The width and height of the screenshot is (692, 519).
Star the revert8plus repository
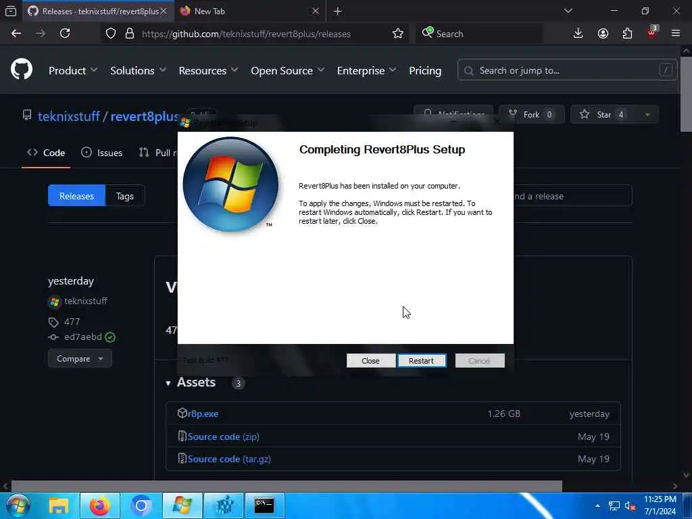click(x=603, y=115)
